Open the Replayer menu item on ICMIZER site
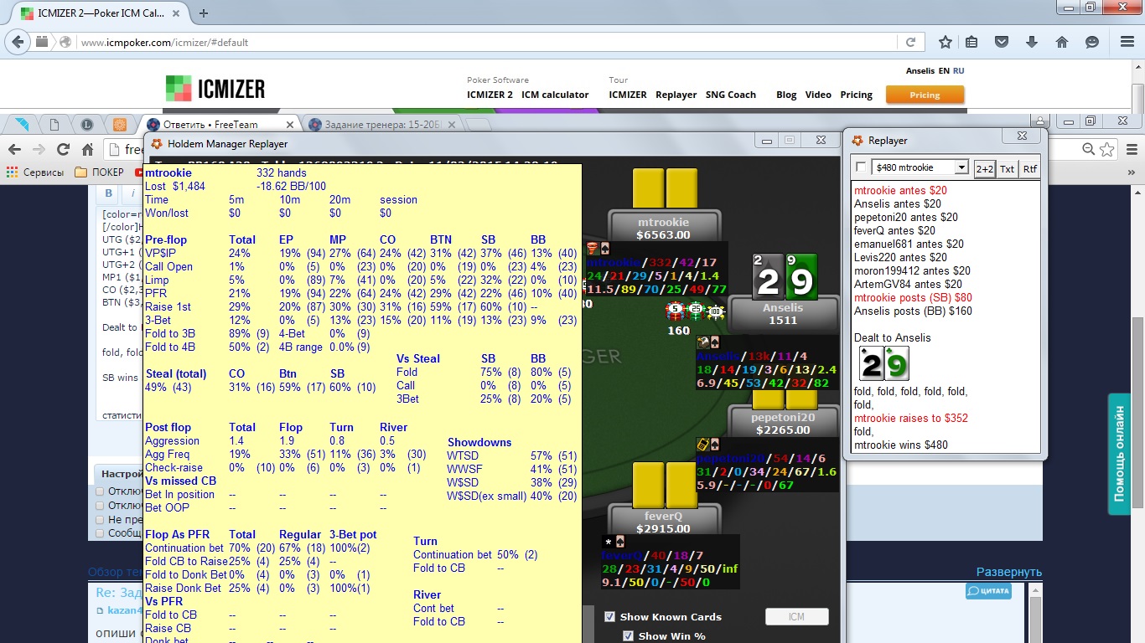Screen dimensions: 1145x643 click(x=676, y=95)
